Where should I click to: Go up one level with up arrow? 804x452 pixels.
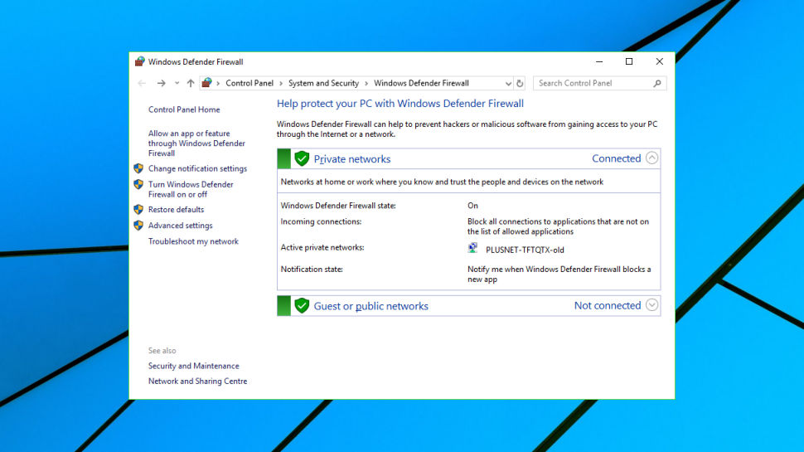(191, 83)
